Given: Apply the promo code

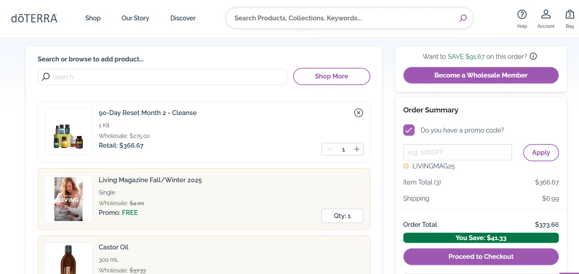Looking at the screenshot, I should pos(541,153).
